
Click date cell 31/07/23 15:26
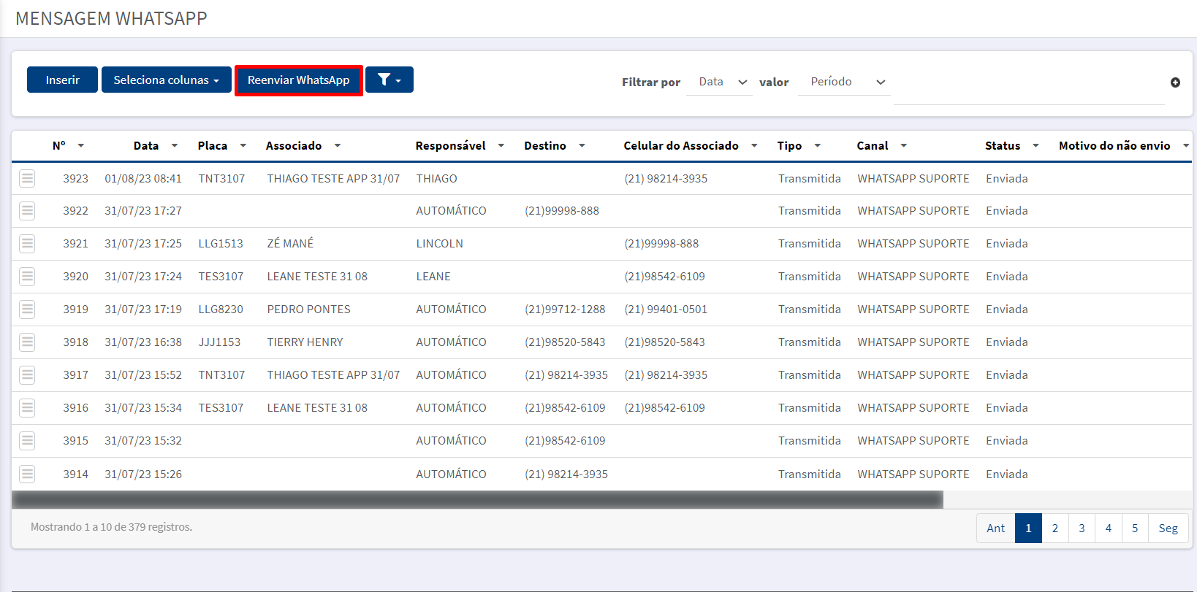(x=143, y=474)
